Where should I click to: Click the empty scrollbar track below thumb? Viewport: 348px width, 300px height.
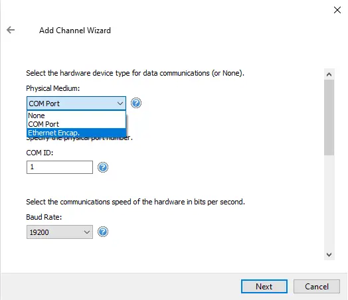329,202
